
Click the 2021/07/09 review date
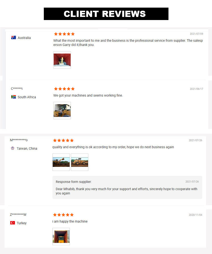pos(196,34)
